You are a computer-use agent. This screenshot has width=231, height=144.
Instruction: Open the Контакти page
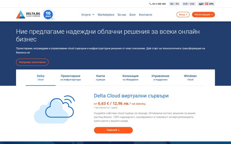coord(146,14)
